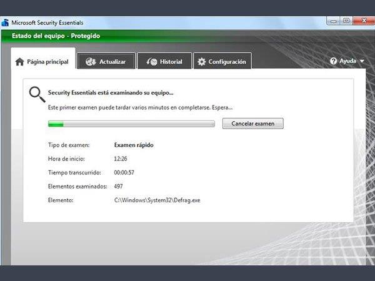Click the 'Hora de inicio:' label
The height and width of the screenshot is (281, 375).
coord(66,159)
